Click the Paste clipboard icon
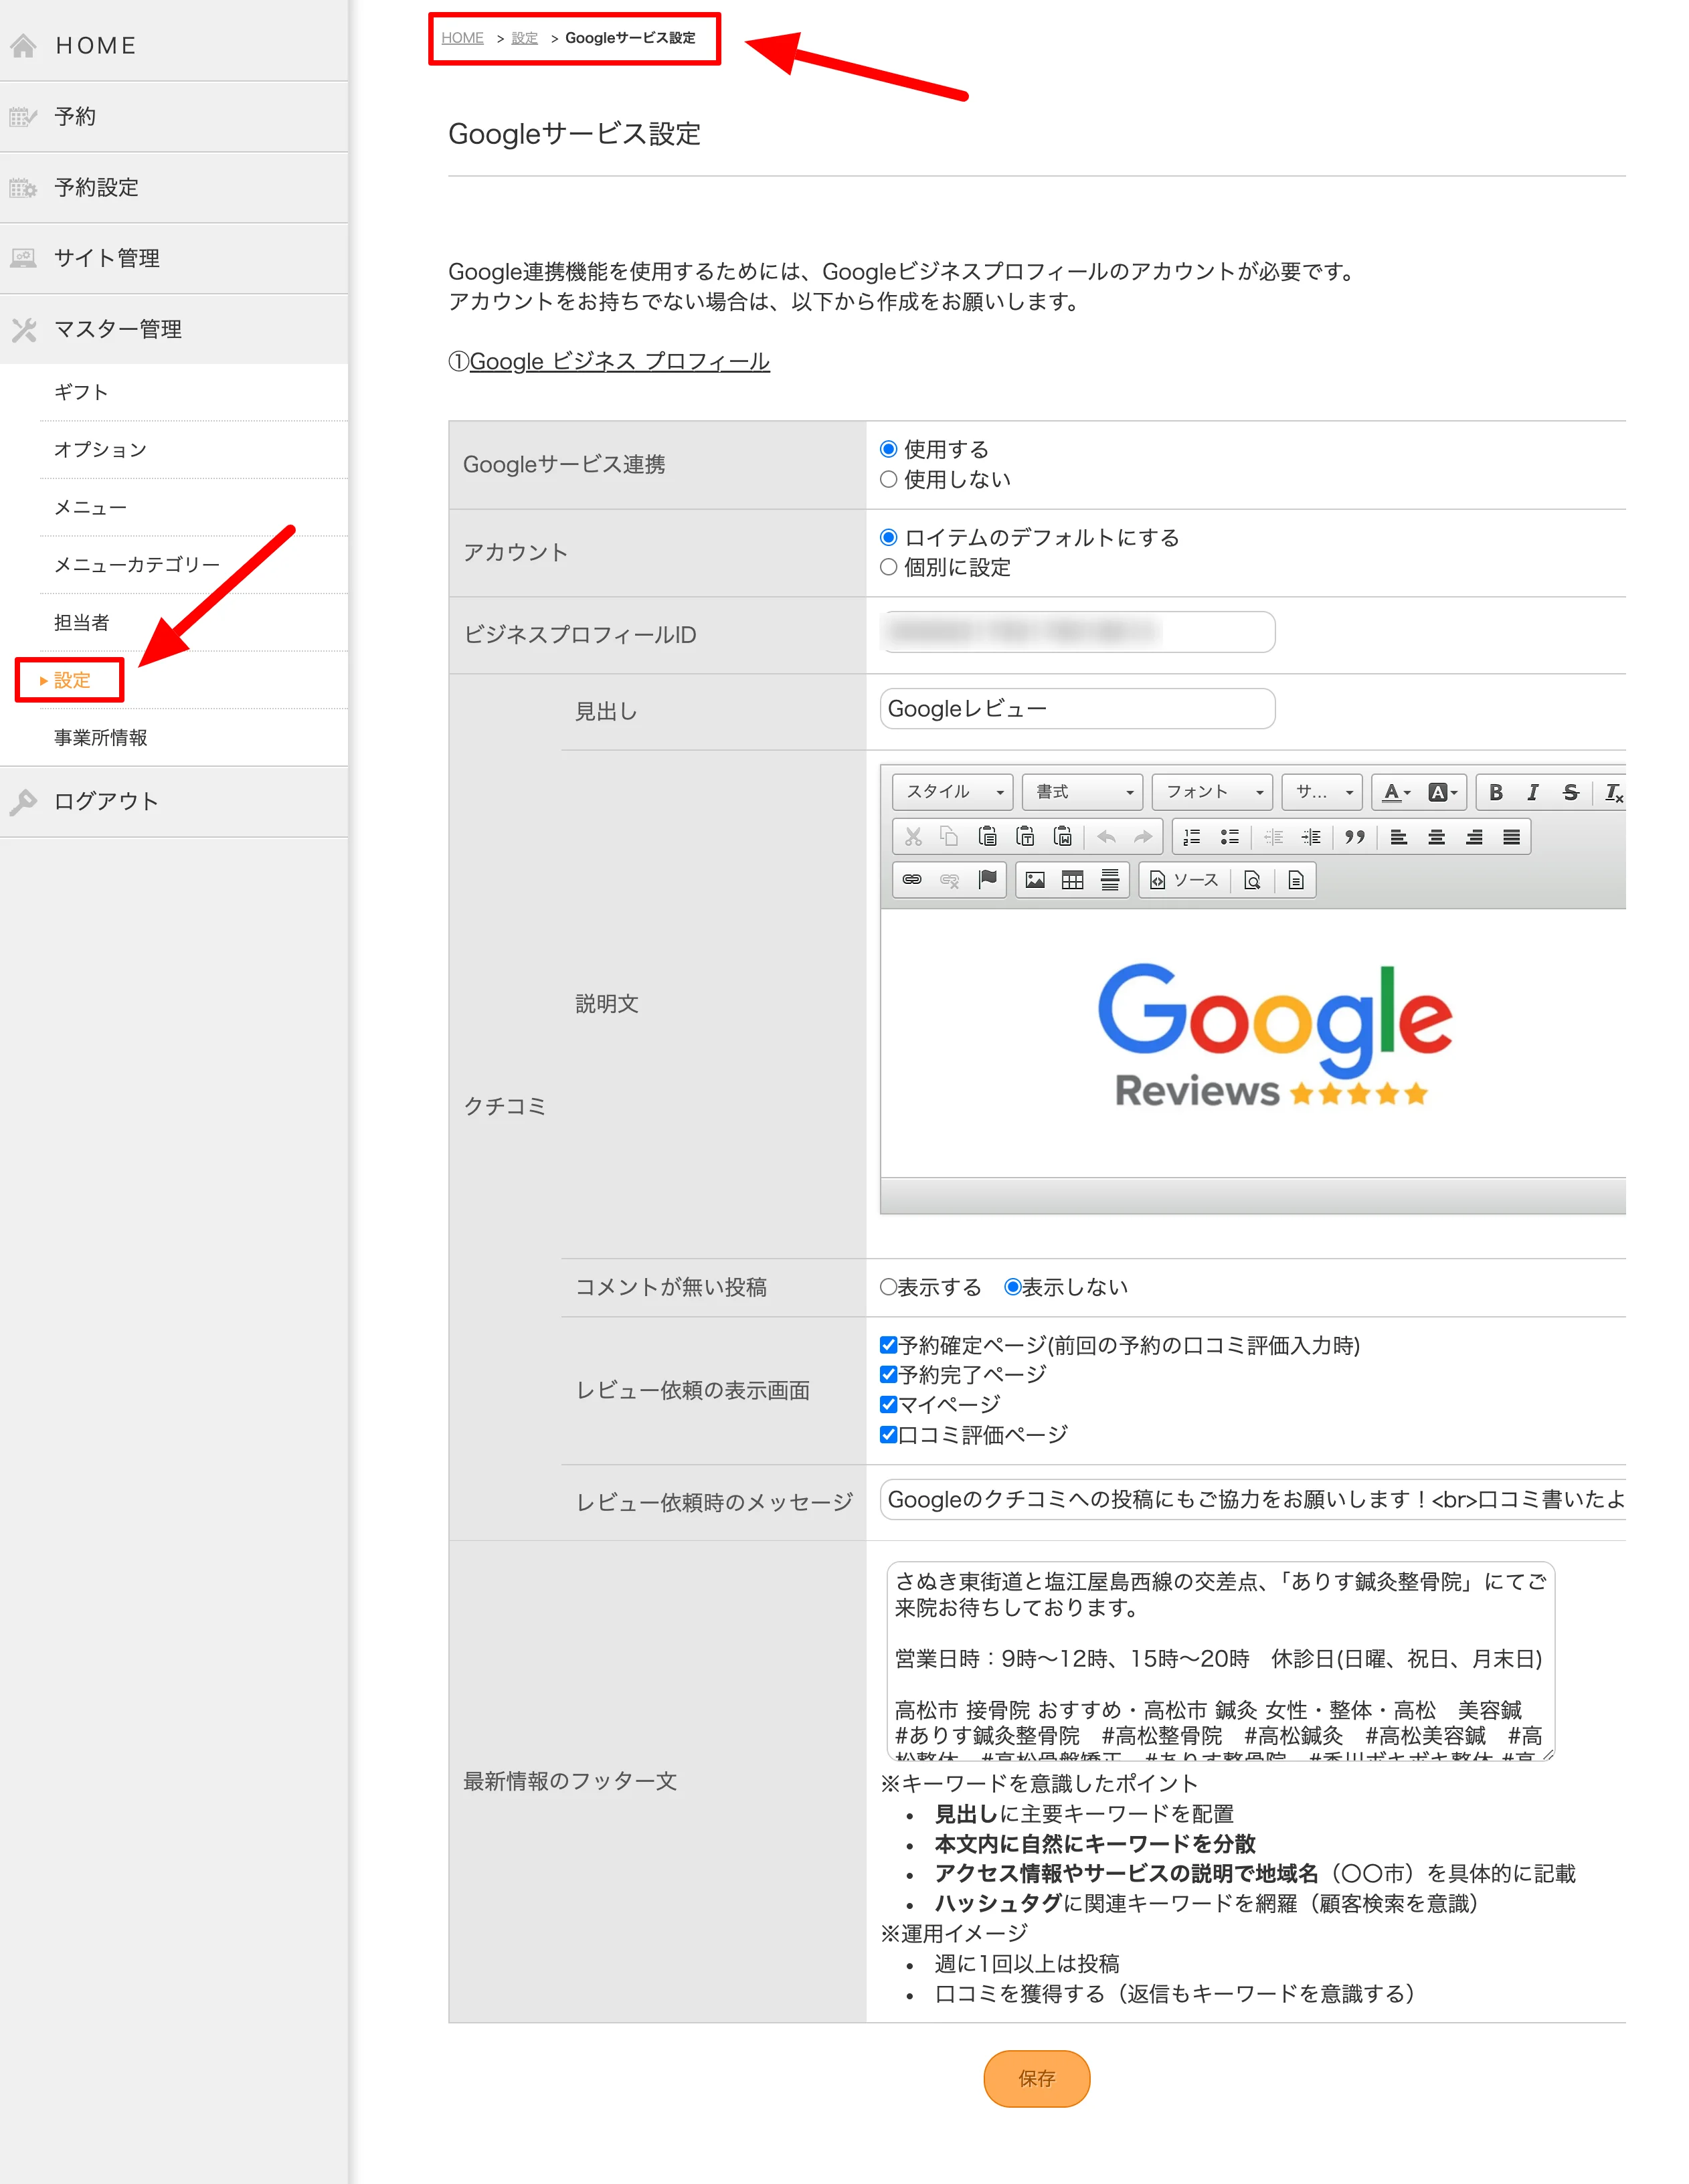Image resolution: width=1689 pixels, height=2184 pixels. (x=988, y=836)
